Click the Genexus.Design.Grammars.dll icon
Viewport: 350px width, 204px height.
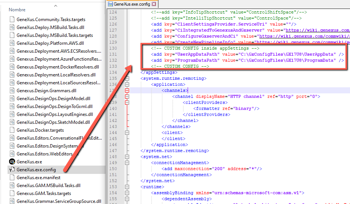pyautogui.click(x=12, y=91)
